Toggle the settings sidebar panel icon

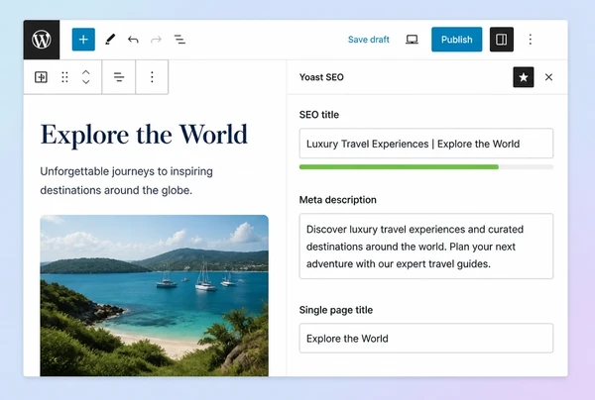tap(501, 40)
